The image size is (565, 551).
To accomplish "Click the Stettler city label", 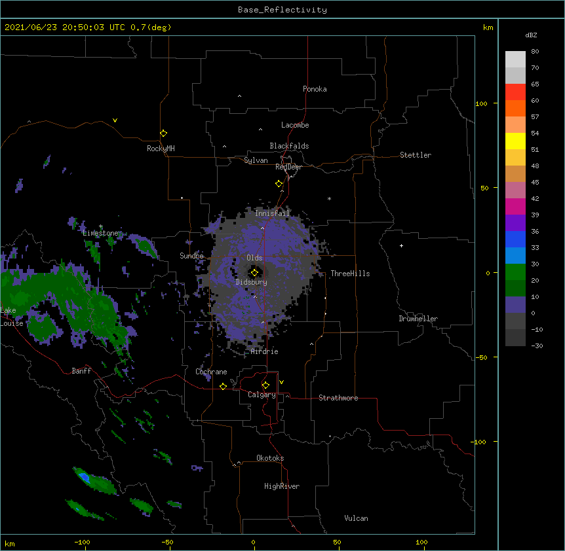I will 416,155.
